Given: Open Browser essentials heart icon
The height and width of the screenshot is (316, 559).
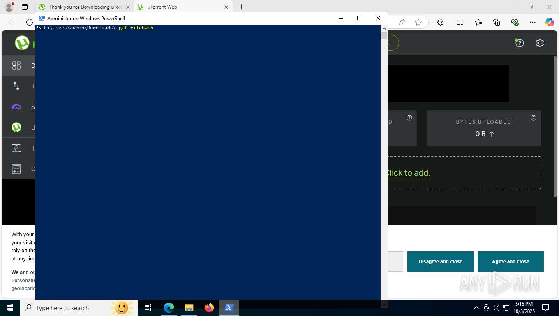Looking at the screenshot, I should click(x=515, y=22).
